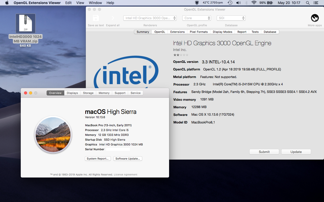Open the License Agreement link

click(126, 174)
